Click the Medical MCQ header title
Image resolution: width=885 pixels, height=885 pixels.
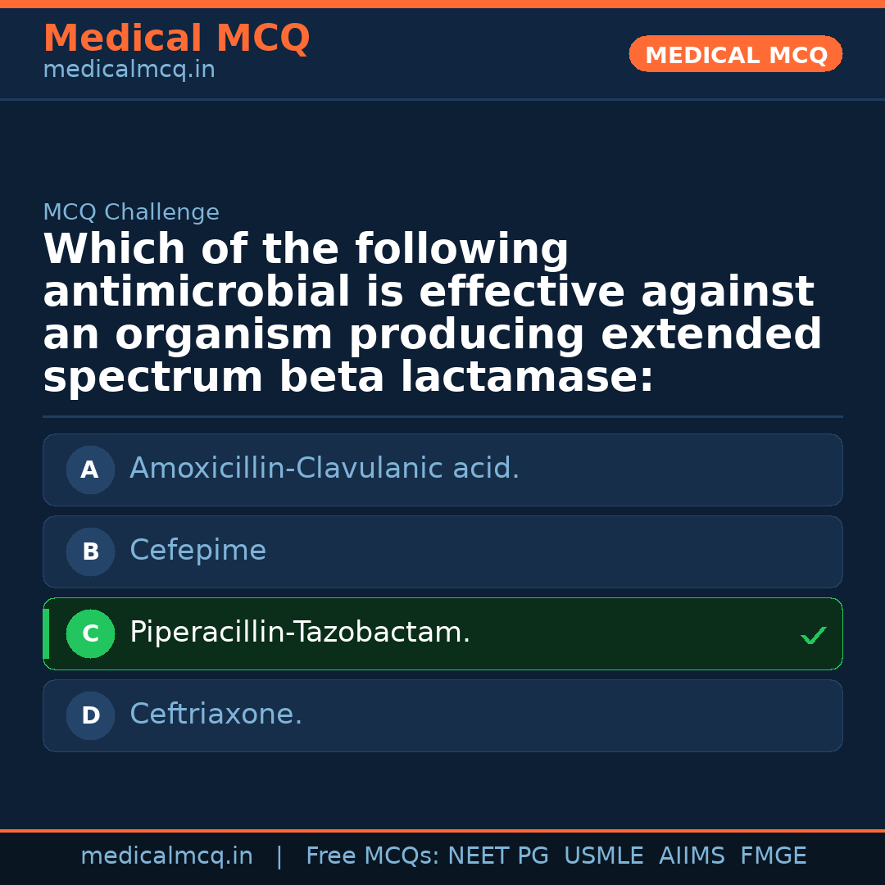click(176, 39)
